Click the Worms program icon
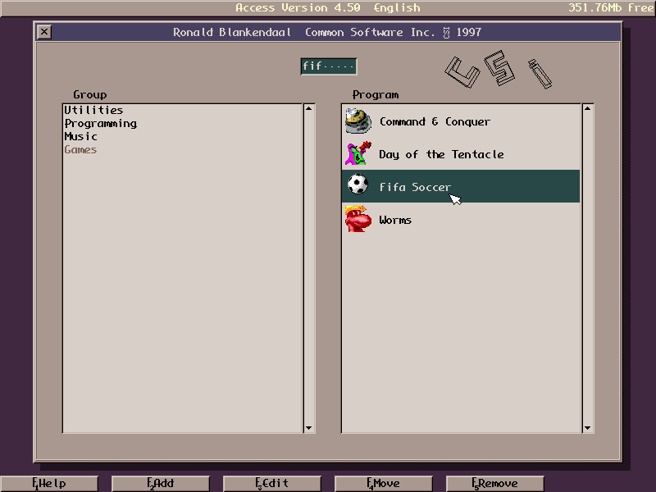This screenshot has height=492, width=656. click(358, 219)
